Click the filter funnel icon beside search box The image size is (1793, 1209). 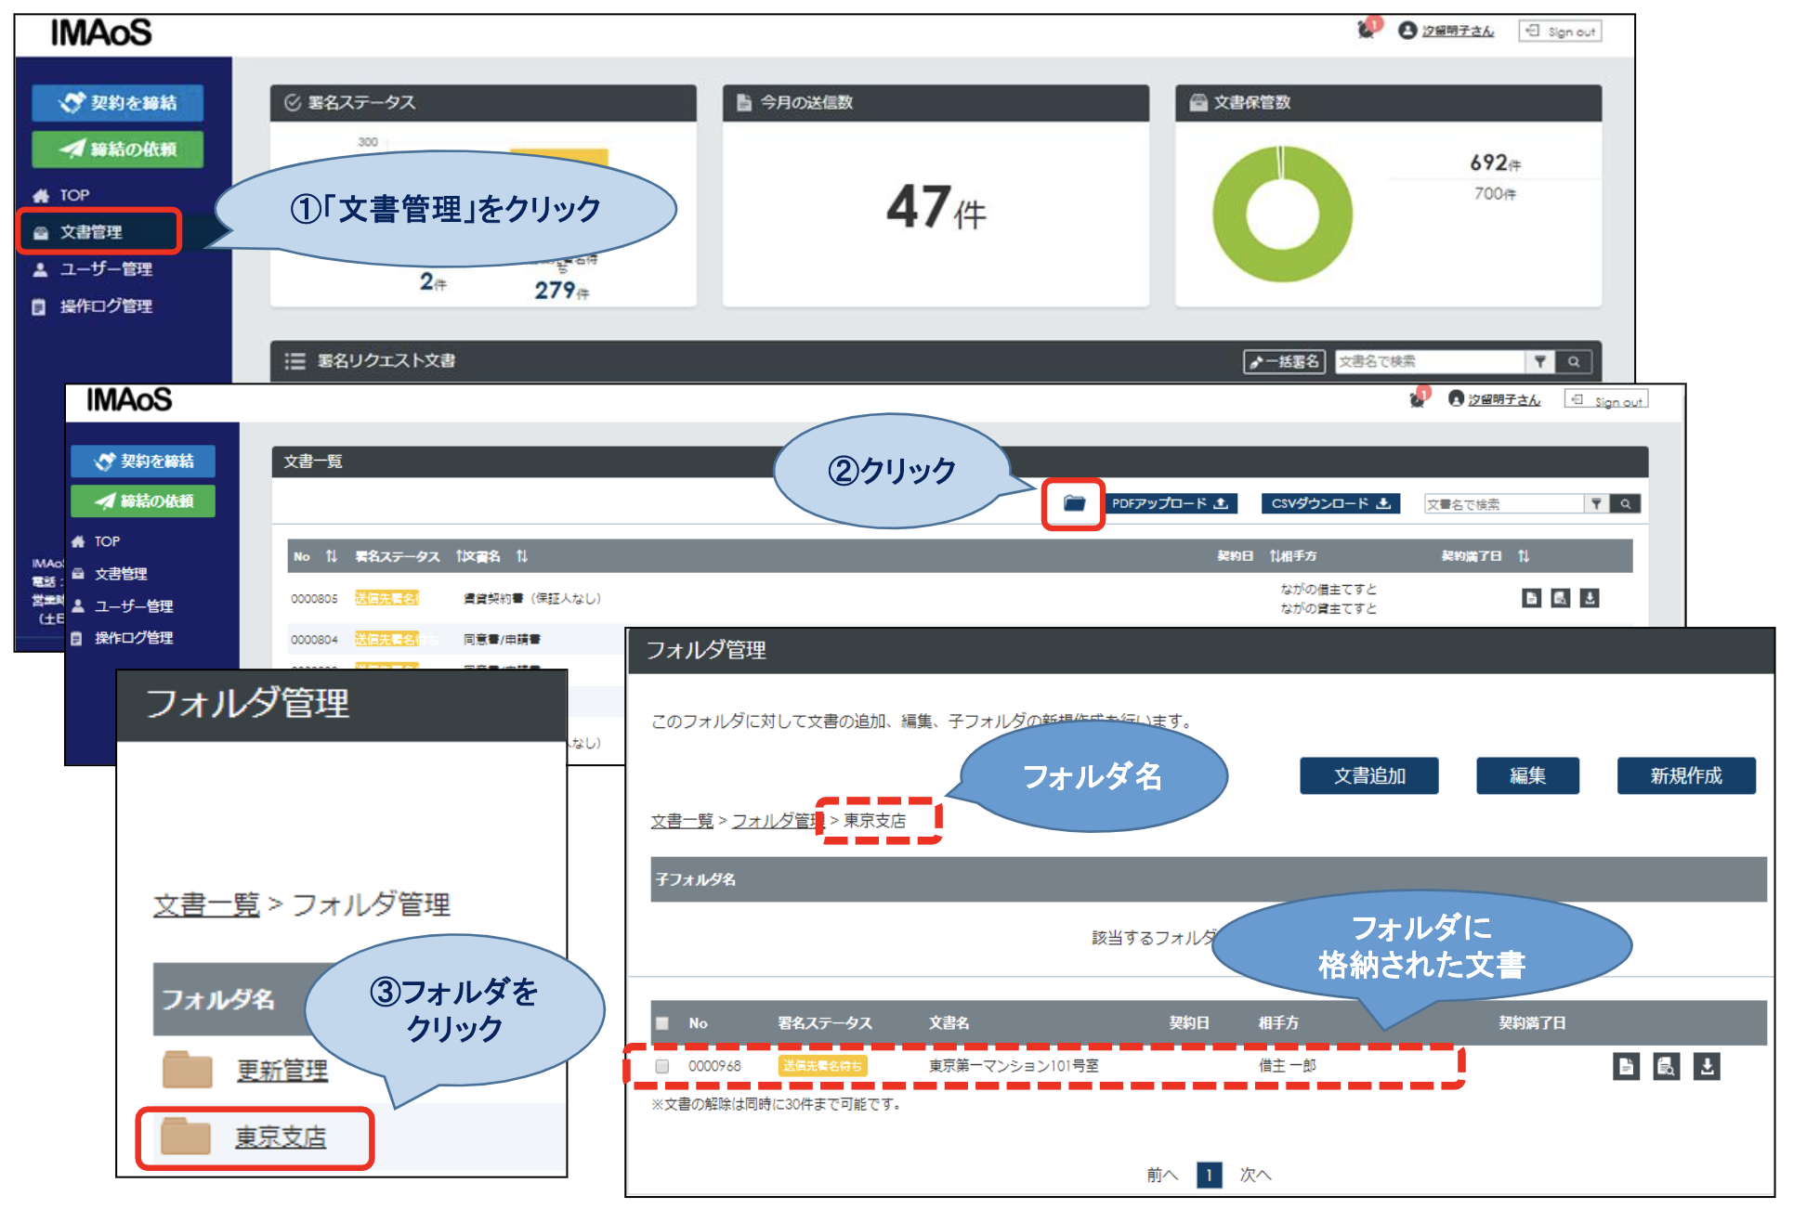click(1597, 504)
